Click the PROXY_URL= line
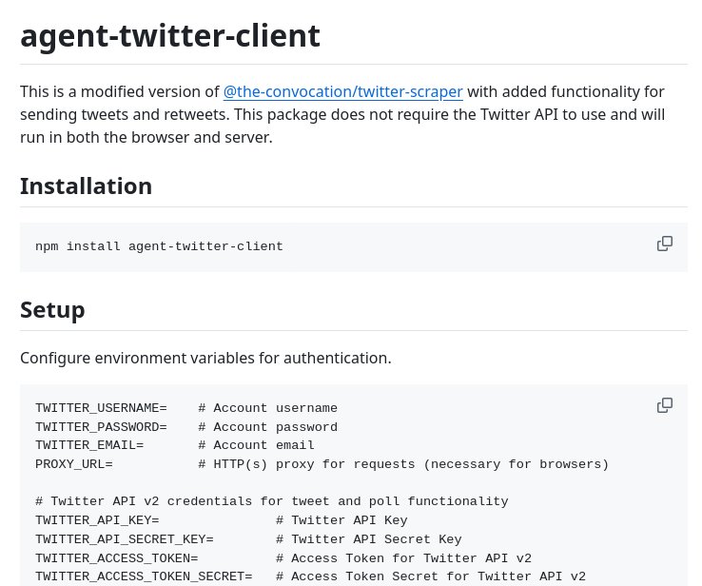The height and width of the screenshot is (586, 702). click(x=322, y=464)
